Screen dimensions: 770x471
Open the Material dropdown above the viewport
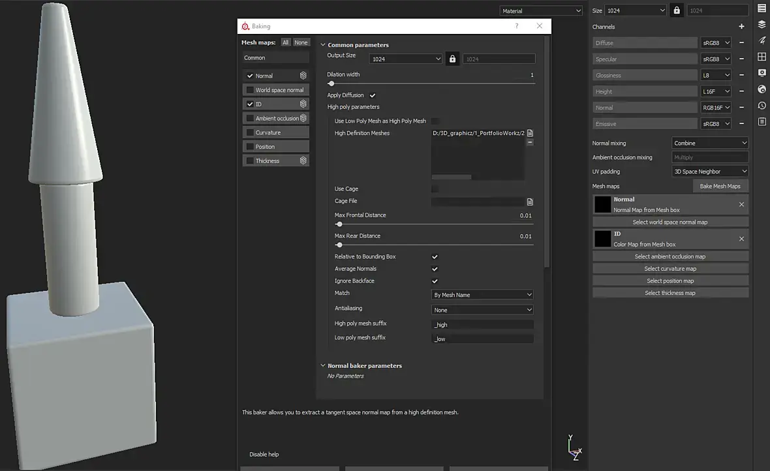tap(541, 11)
